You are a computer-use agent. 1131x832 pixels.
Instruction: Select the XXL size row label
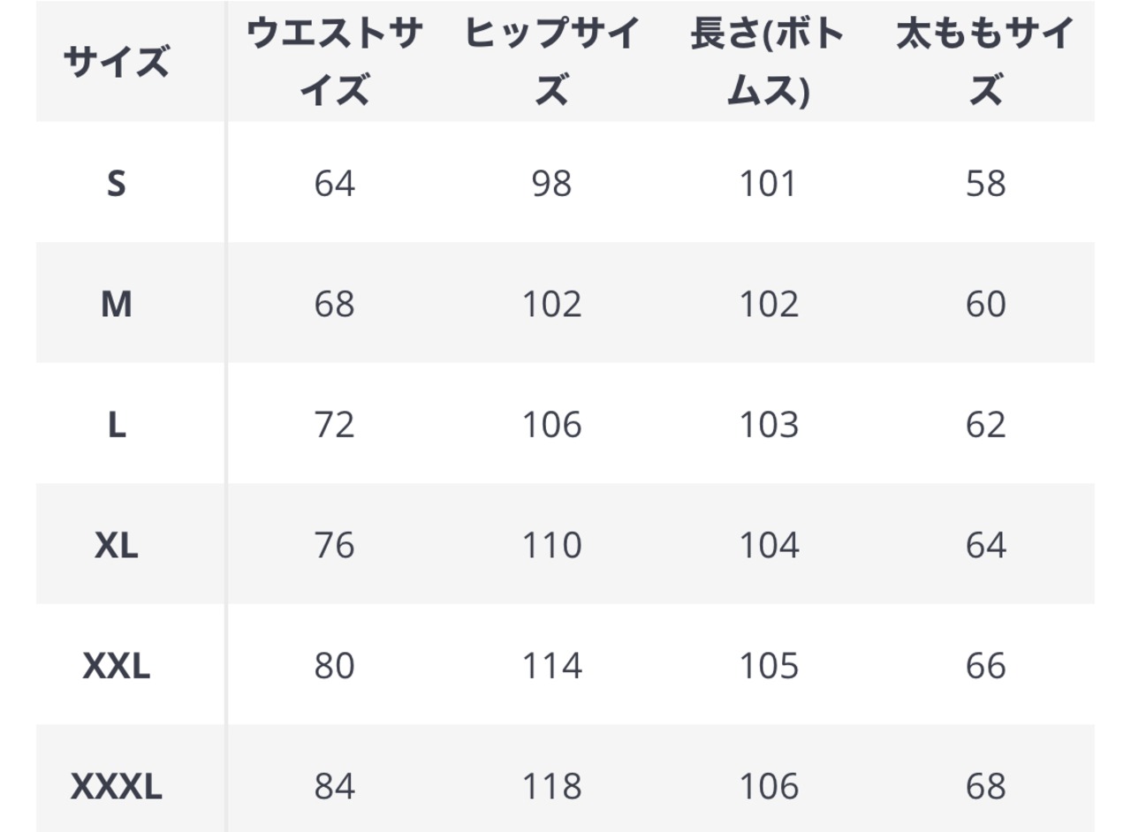pyautogui.click(x=117, y=666)
